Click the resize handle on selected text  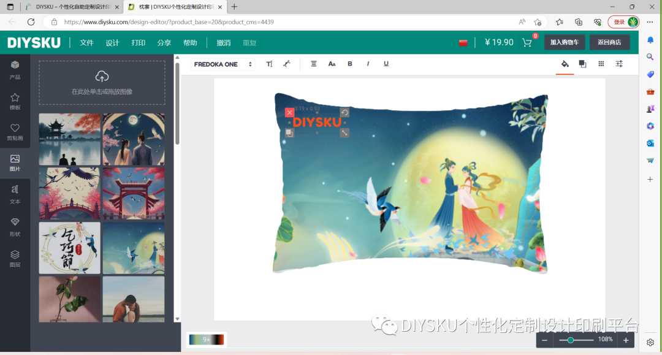pos(344,133)
